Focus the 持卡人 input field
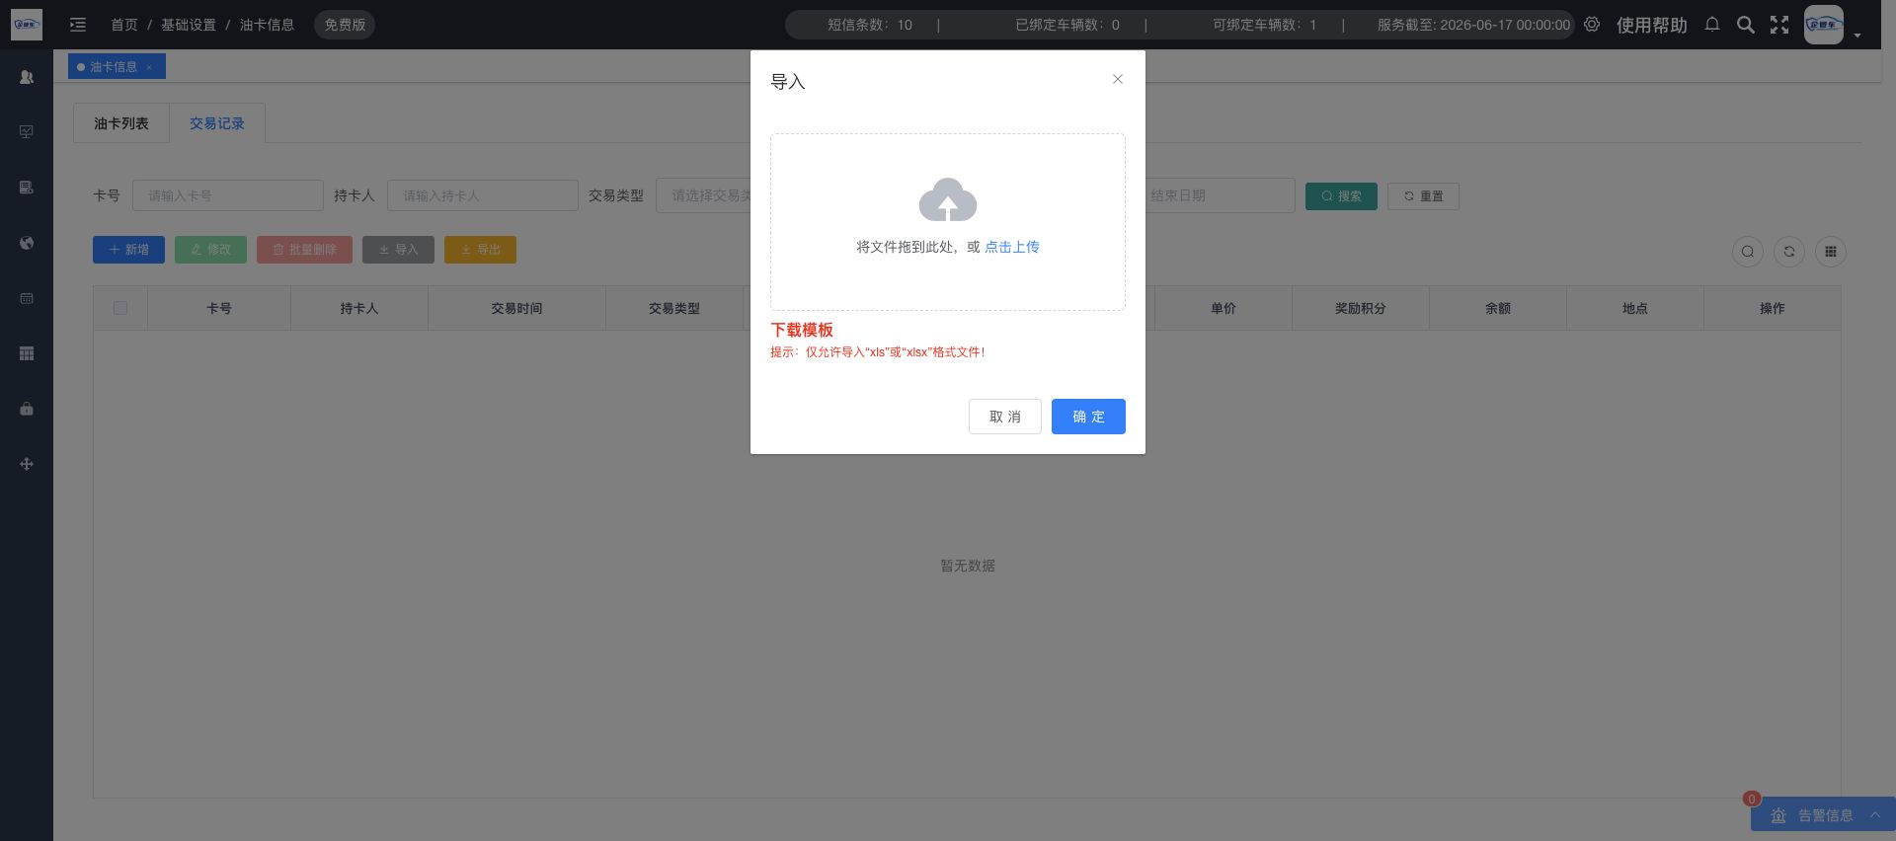This screenshot has height=841, width=1896. tap(483, 195)
